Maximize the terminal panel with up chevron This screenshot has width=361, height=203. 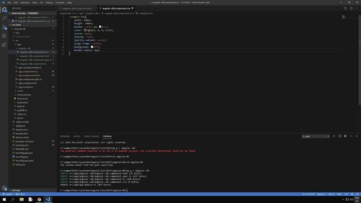click(x=351, y=136)
